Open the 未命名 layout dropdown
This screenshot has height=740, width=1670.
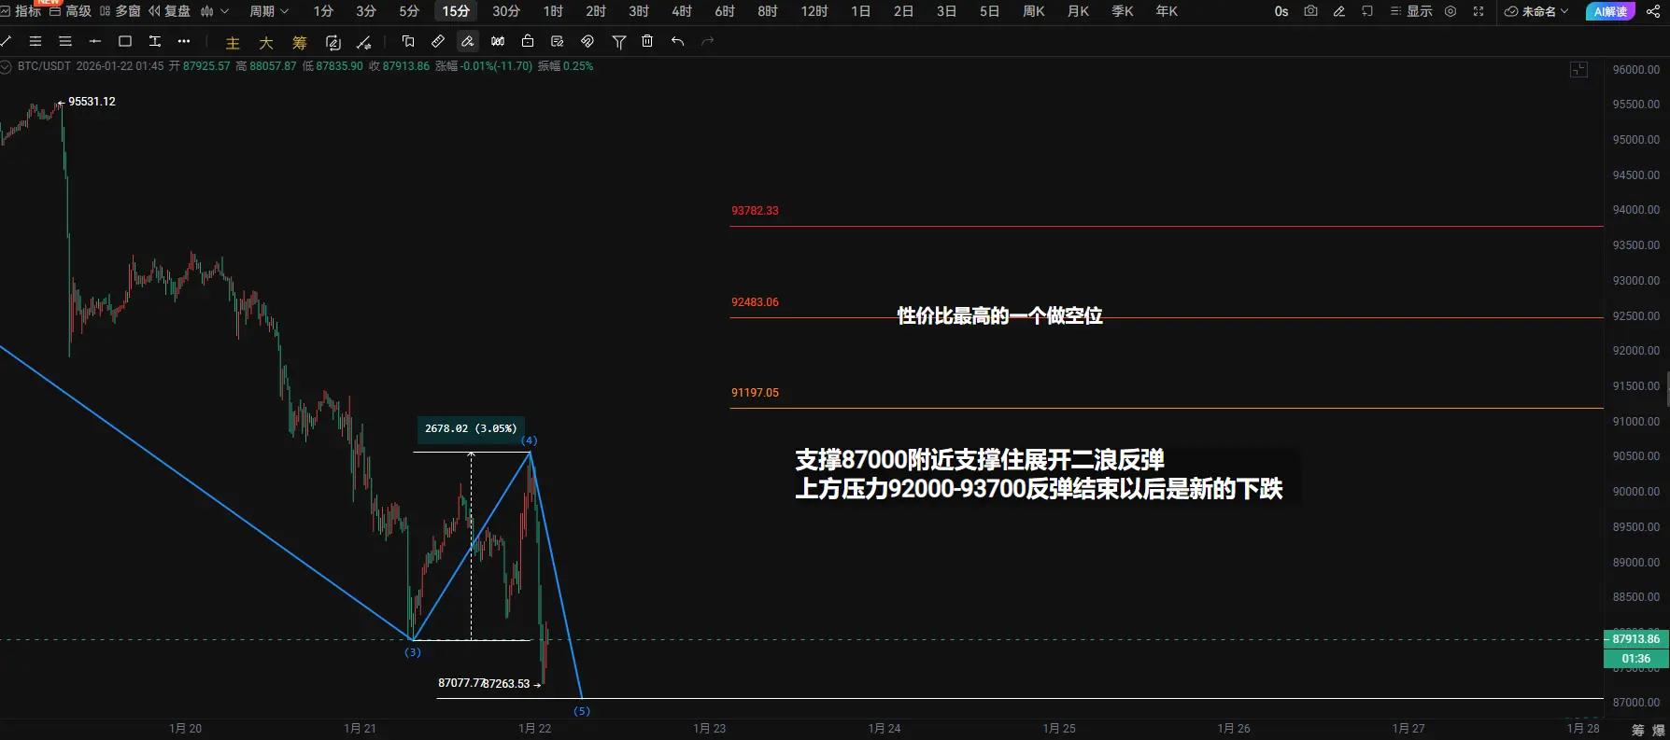(x=1536, y=11)
